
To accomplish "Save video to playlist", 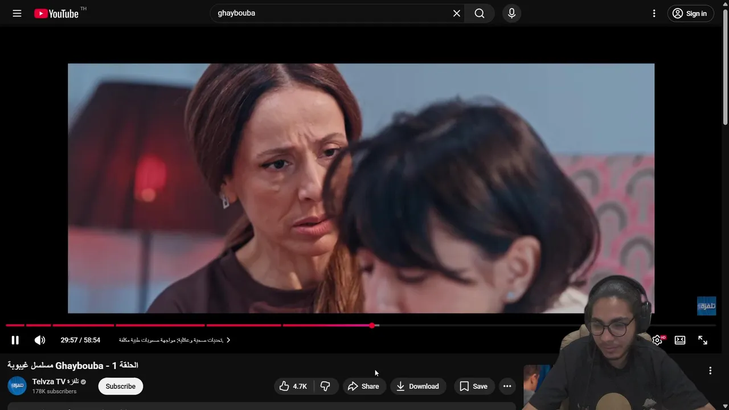I will pyautogui.click(x=474, y=386).
